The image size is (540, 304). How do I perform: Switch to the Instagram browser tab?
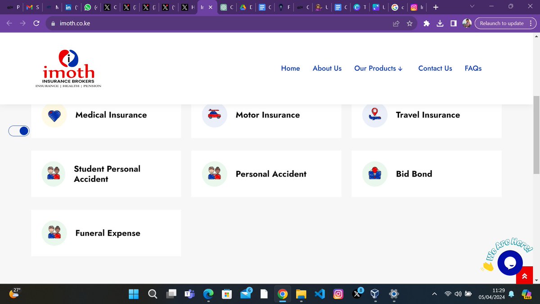(416, 7)
